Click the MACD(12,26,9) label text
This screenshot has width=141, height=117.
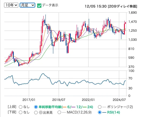coord(79,112)
